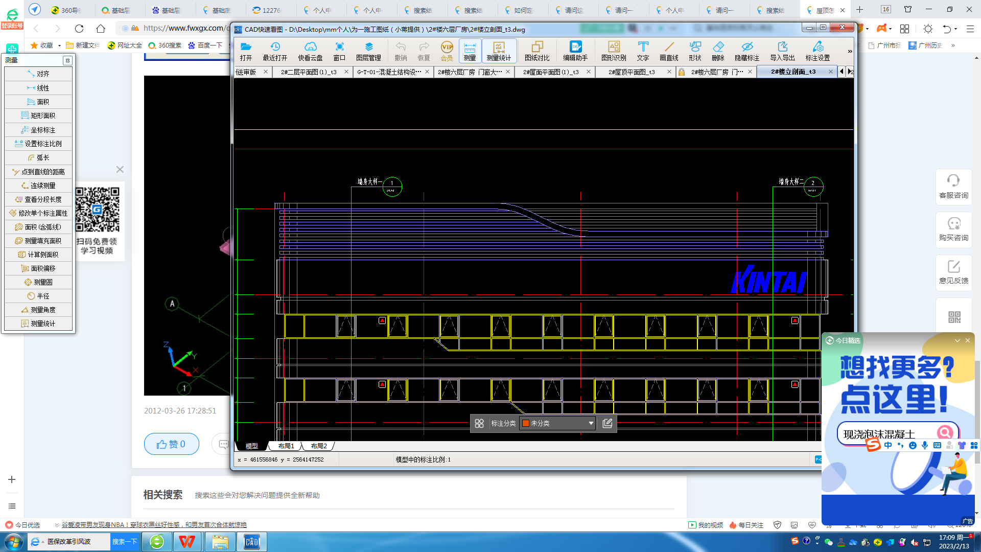Switch to 布局2 layout tab
The image size is (981, 552).
[319, 446]
